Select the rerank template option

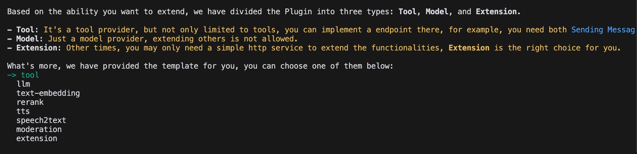pyautogui.click(x=30, y=102)
